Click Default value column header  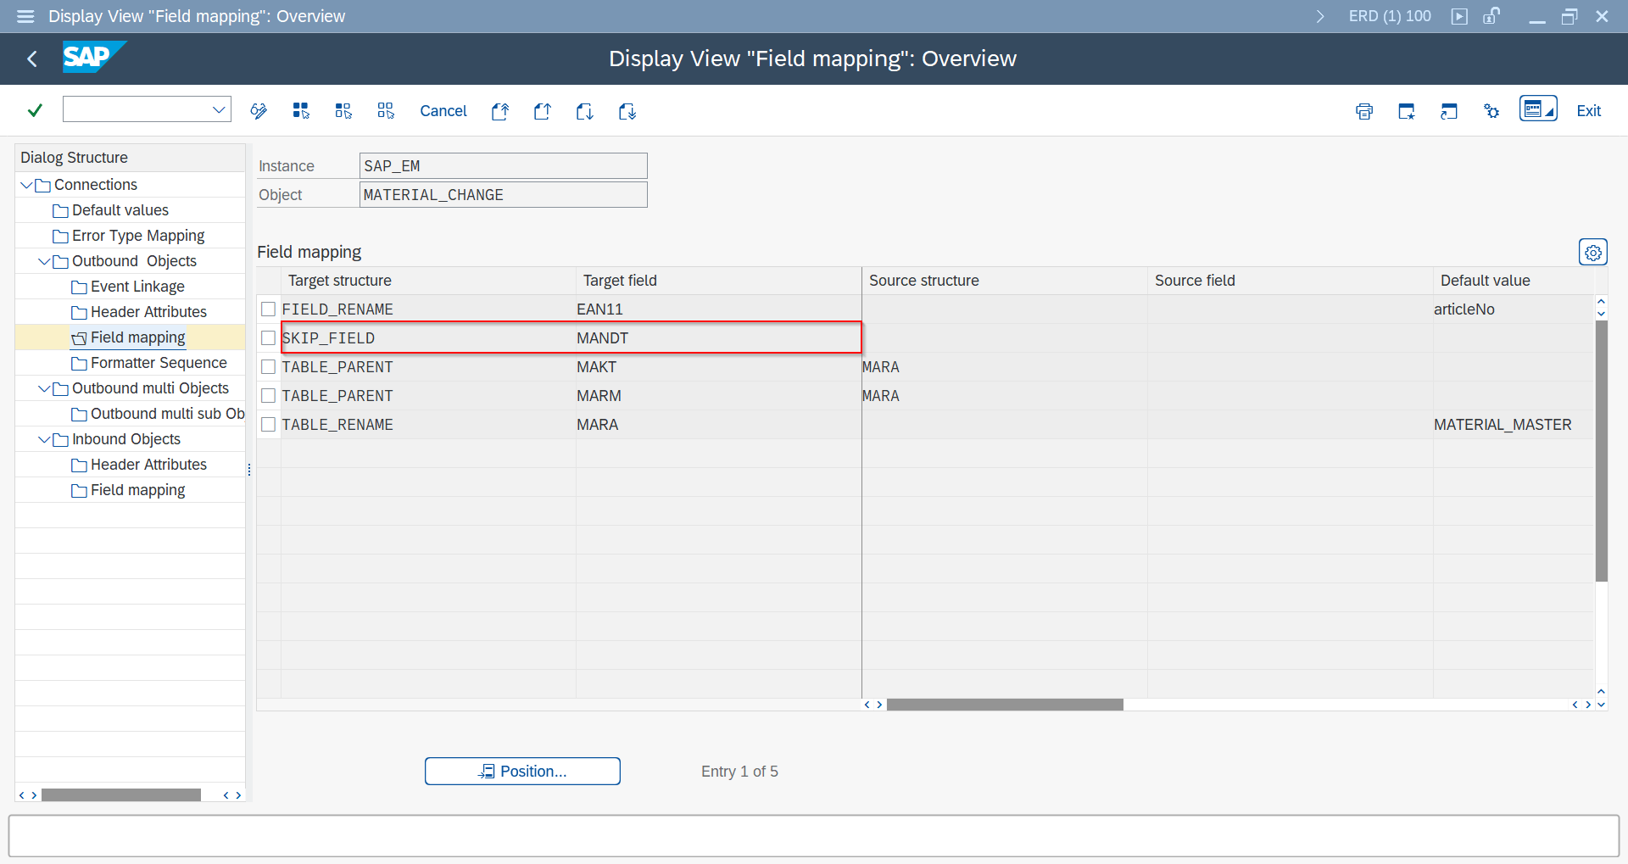pos(1514,281)
